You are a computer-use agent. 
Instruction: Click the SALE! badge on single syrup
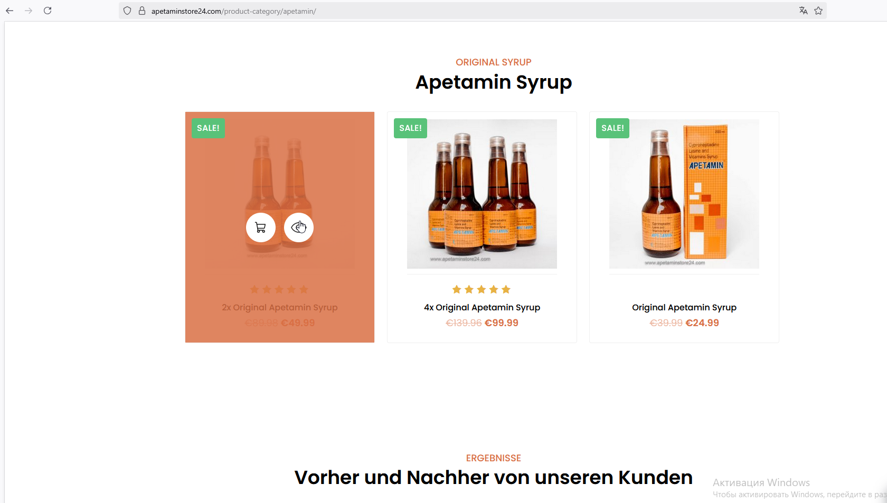tap(612, 128)
